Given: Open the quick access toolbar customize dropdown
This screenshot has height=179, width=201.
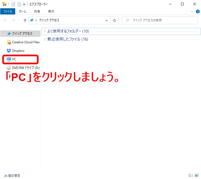Looking at the screenshot, I should (24, 5).
